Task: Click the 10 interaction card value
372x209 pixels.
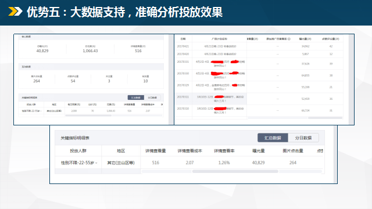Action: coord(145,81)
